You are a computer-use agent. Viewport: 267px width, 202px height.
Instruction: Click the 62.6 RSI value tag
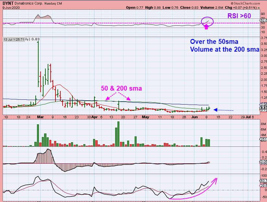tap(264, 21)
